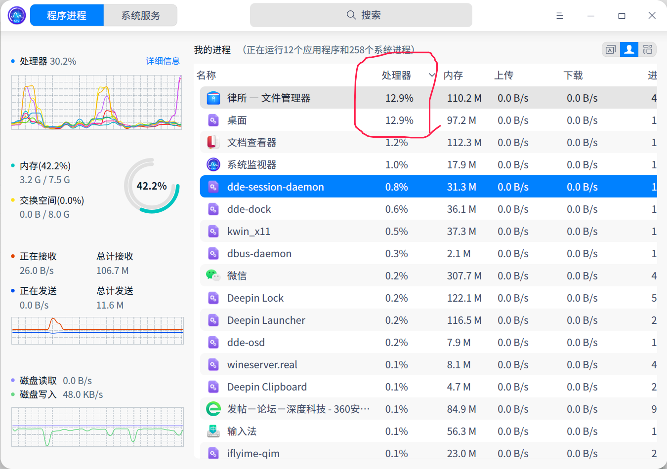Screen dimensions: 667x469
Task: Click the iflyime-qim process name
Action: 253,453
